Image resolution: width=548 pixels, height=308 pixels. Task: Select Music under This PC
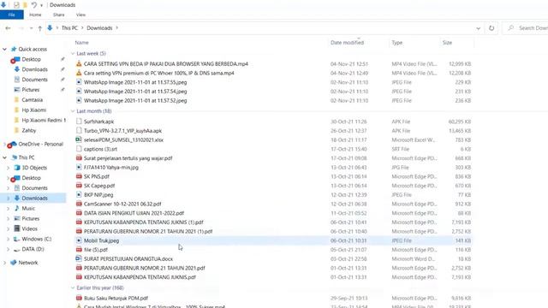coord(28,209)
